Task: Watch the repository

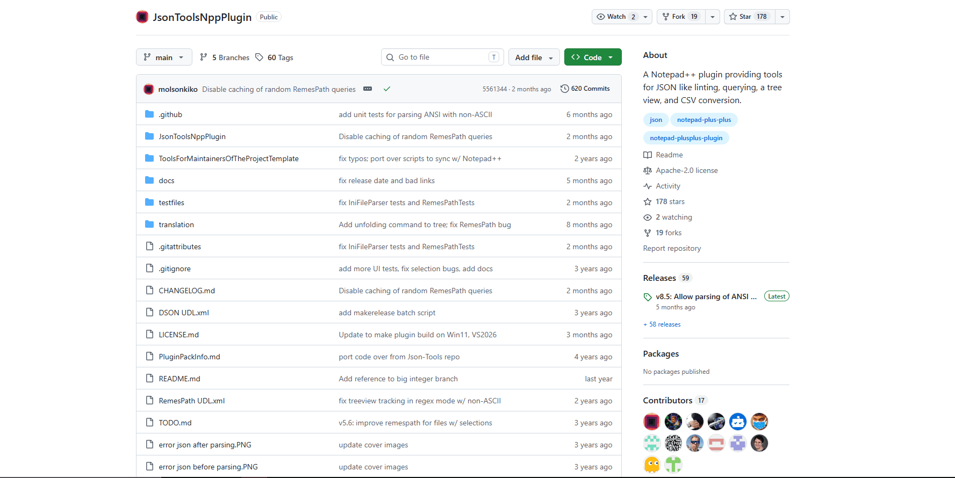Action: 615,17
